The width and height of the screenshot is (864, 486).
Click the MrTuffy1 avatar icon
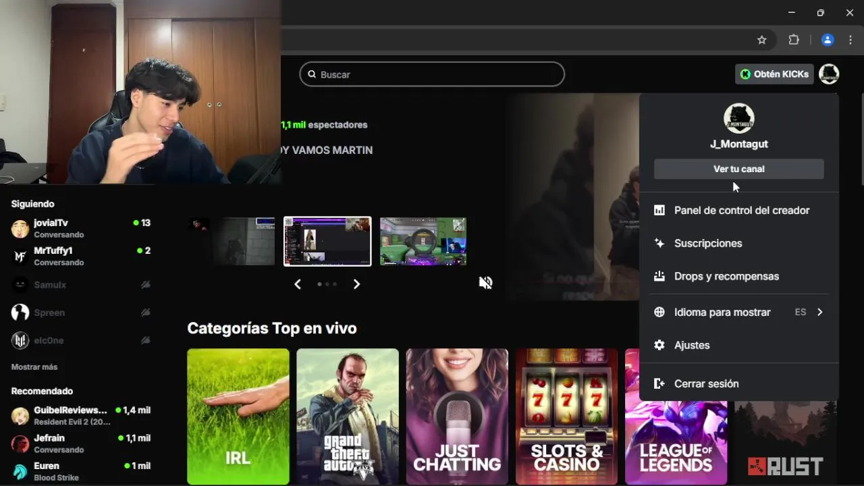[20, 256]
